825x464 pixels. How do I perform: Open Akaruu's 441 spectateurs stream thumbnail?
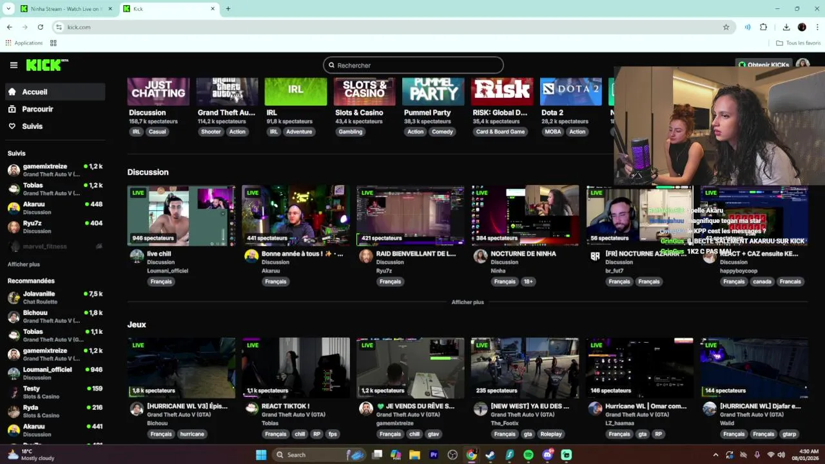click(296, 215)
